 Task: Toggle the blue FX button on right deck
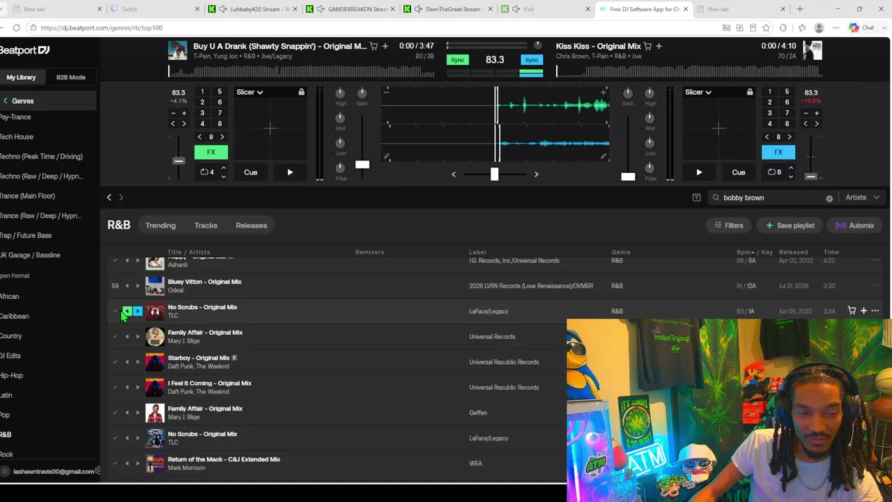tap(778, 152)
